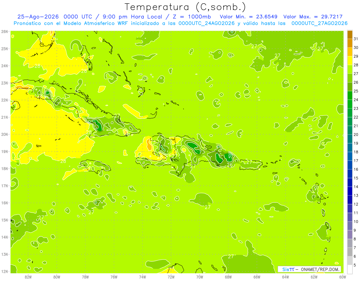This screenshot has width=364, height=281.
Task: Click the 66W longitude axis label
Action: tap(257, 277)
